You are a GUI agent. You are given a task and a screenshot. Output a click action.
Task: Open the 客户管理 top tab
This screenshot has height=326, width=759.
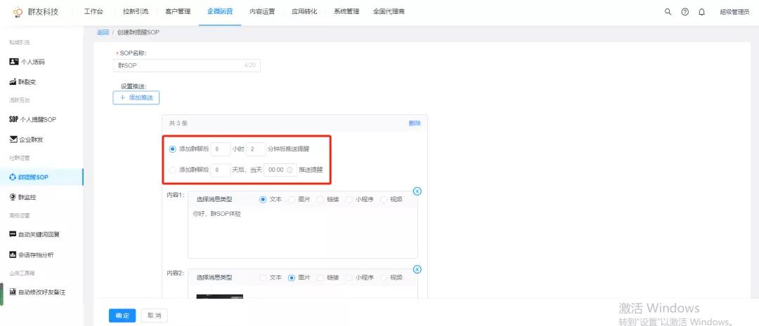(x=178, y=12)
